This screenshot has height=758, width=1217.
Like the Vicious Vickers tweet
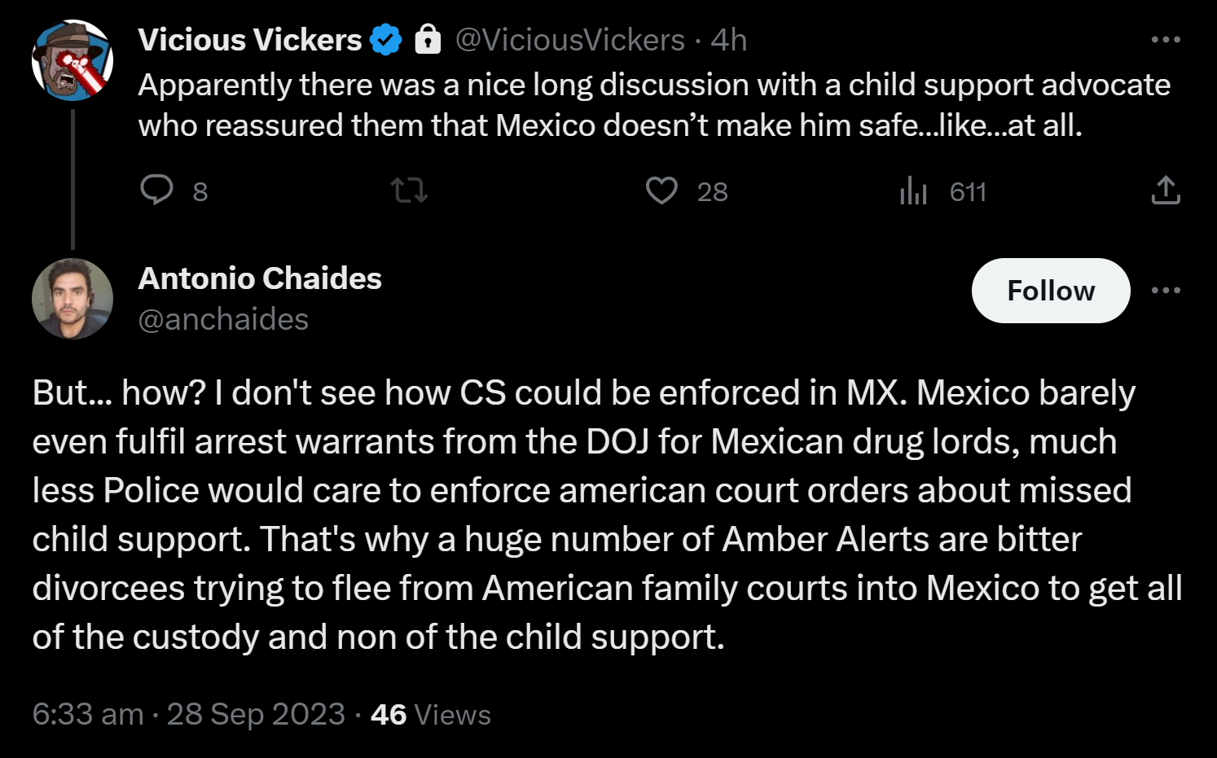point(661,191)
